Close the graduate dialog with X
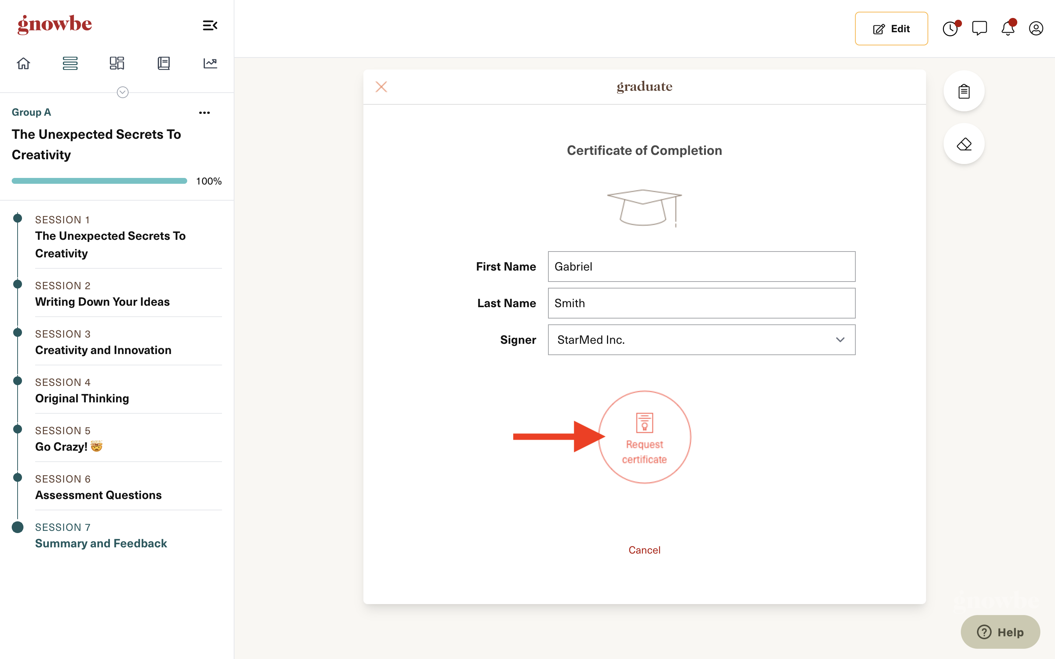The height and width of the screenshot is (659, 1055). pos(381,87)
